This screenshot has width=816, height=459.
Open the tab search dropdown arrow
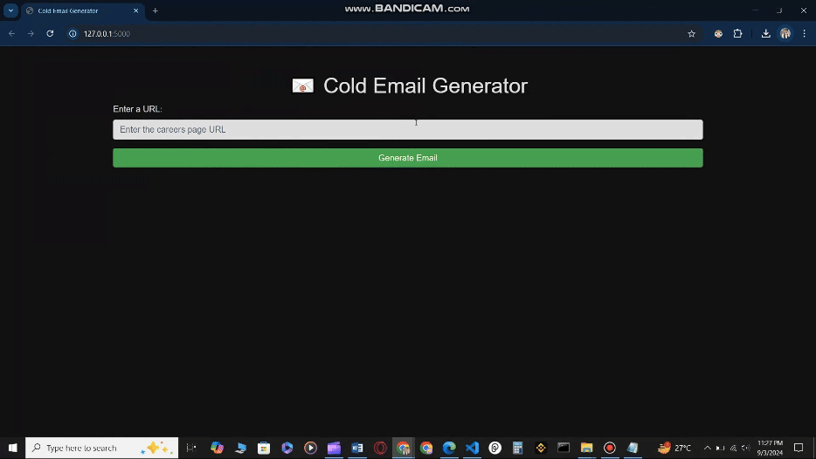(x=10, y=11)
